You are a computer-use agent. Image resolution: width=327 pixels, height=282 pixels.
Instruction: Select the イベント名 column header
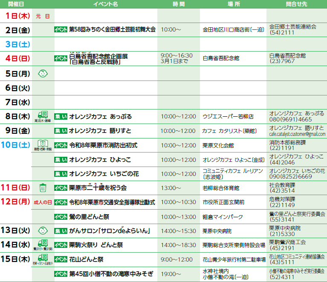coord(105,3)
